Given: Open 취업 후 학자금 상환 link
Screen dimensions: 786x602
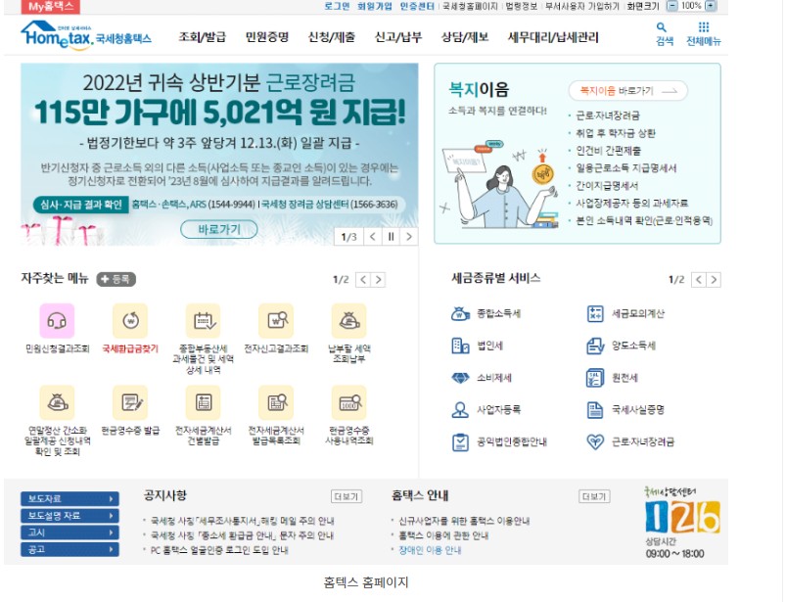Looking at the screenshot, I should point(616,133).
